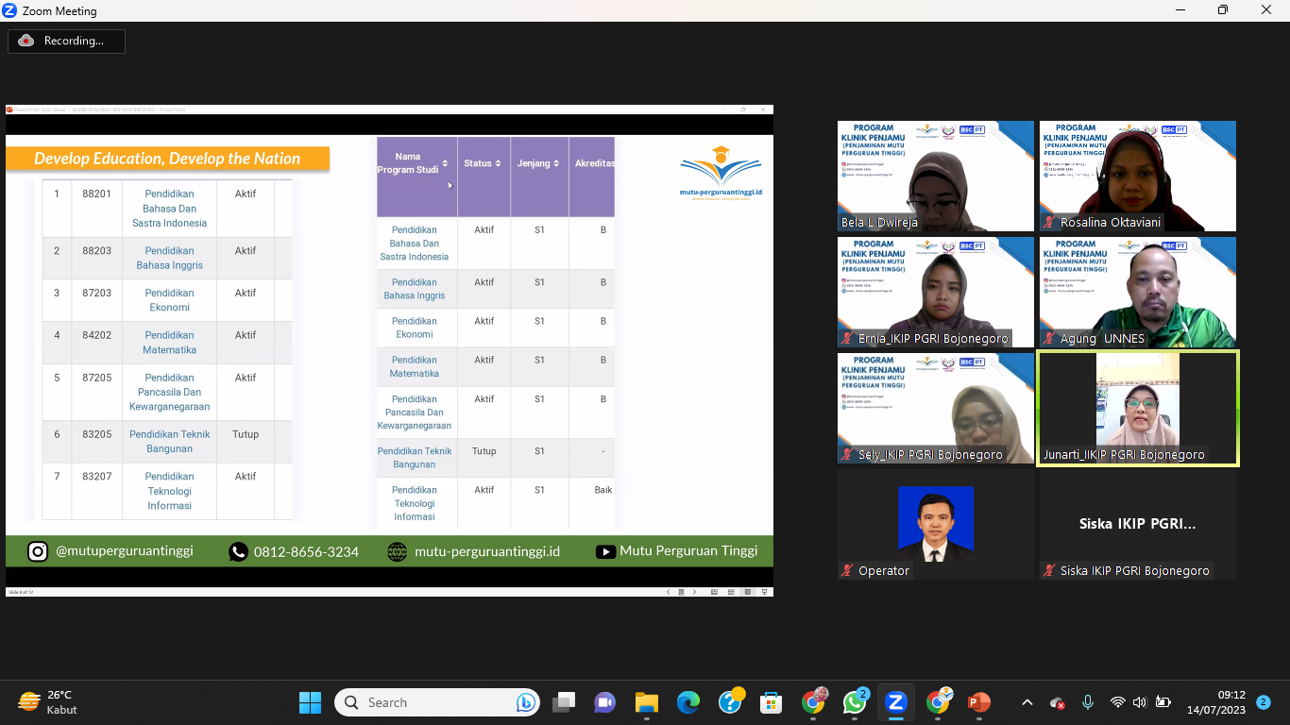Image resolution: width=1290 pixels, height=725 pixels.
Task: Launch Microsoft Edge from taskbar
Action: [688, 702]
